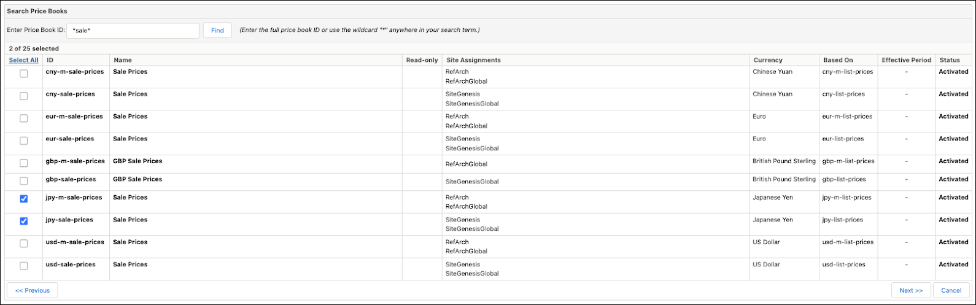Viewport: 976px width, 305px height.
Task: Click the Cancel button
Action: tap(951, 290)
